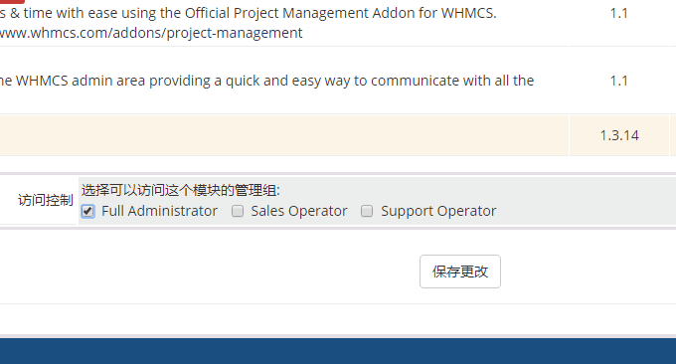Click the 保存更改 save button
The width and height of the screenshot is (676, 364).
460,272
